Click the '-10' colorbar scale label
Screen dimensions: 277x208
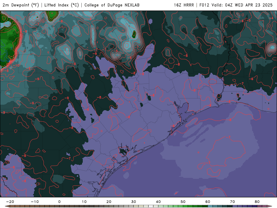[x=35, y=202]
